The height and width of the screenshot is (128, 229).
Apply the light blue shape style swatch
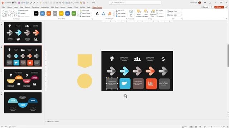tap(43, 14)
